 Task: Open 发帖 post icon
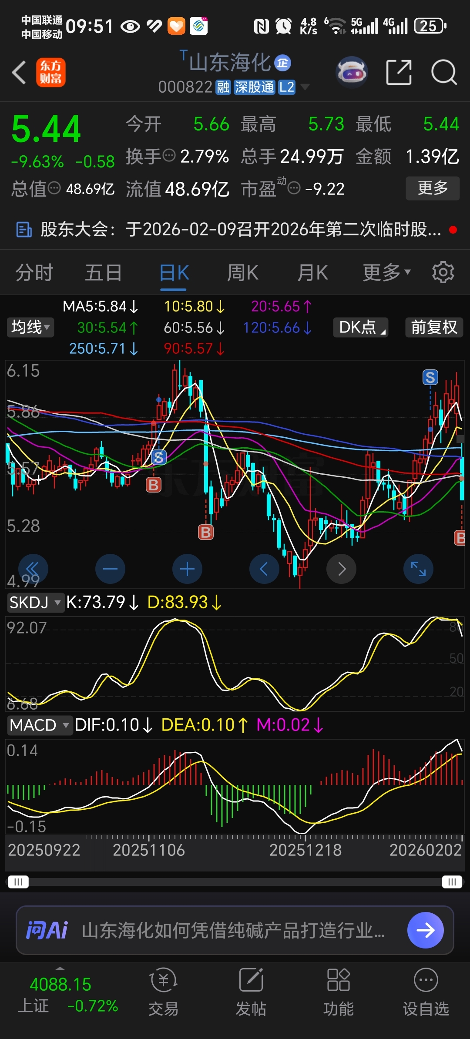coord(251,992)
